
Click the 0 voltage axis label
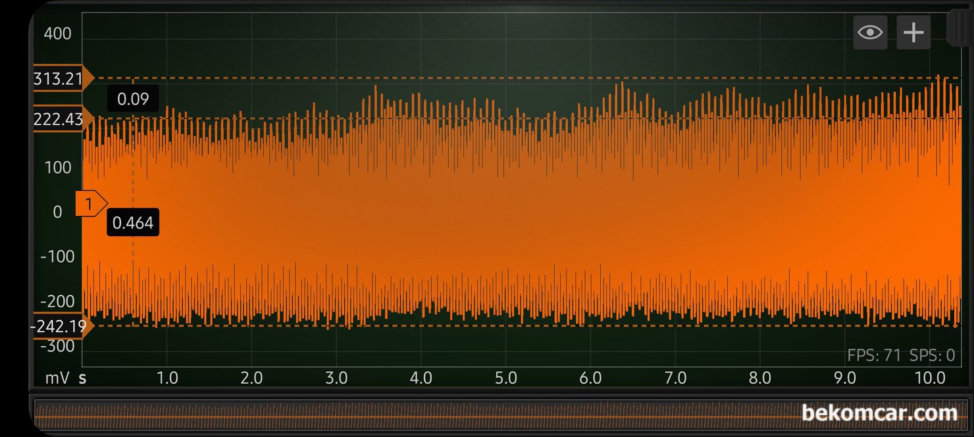pyautogui.click(x=57, y=212)
